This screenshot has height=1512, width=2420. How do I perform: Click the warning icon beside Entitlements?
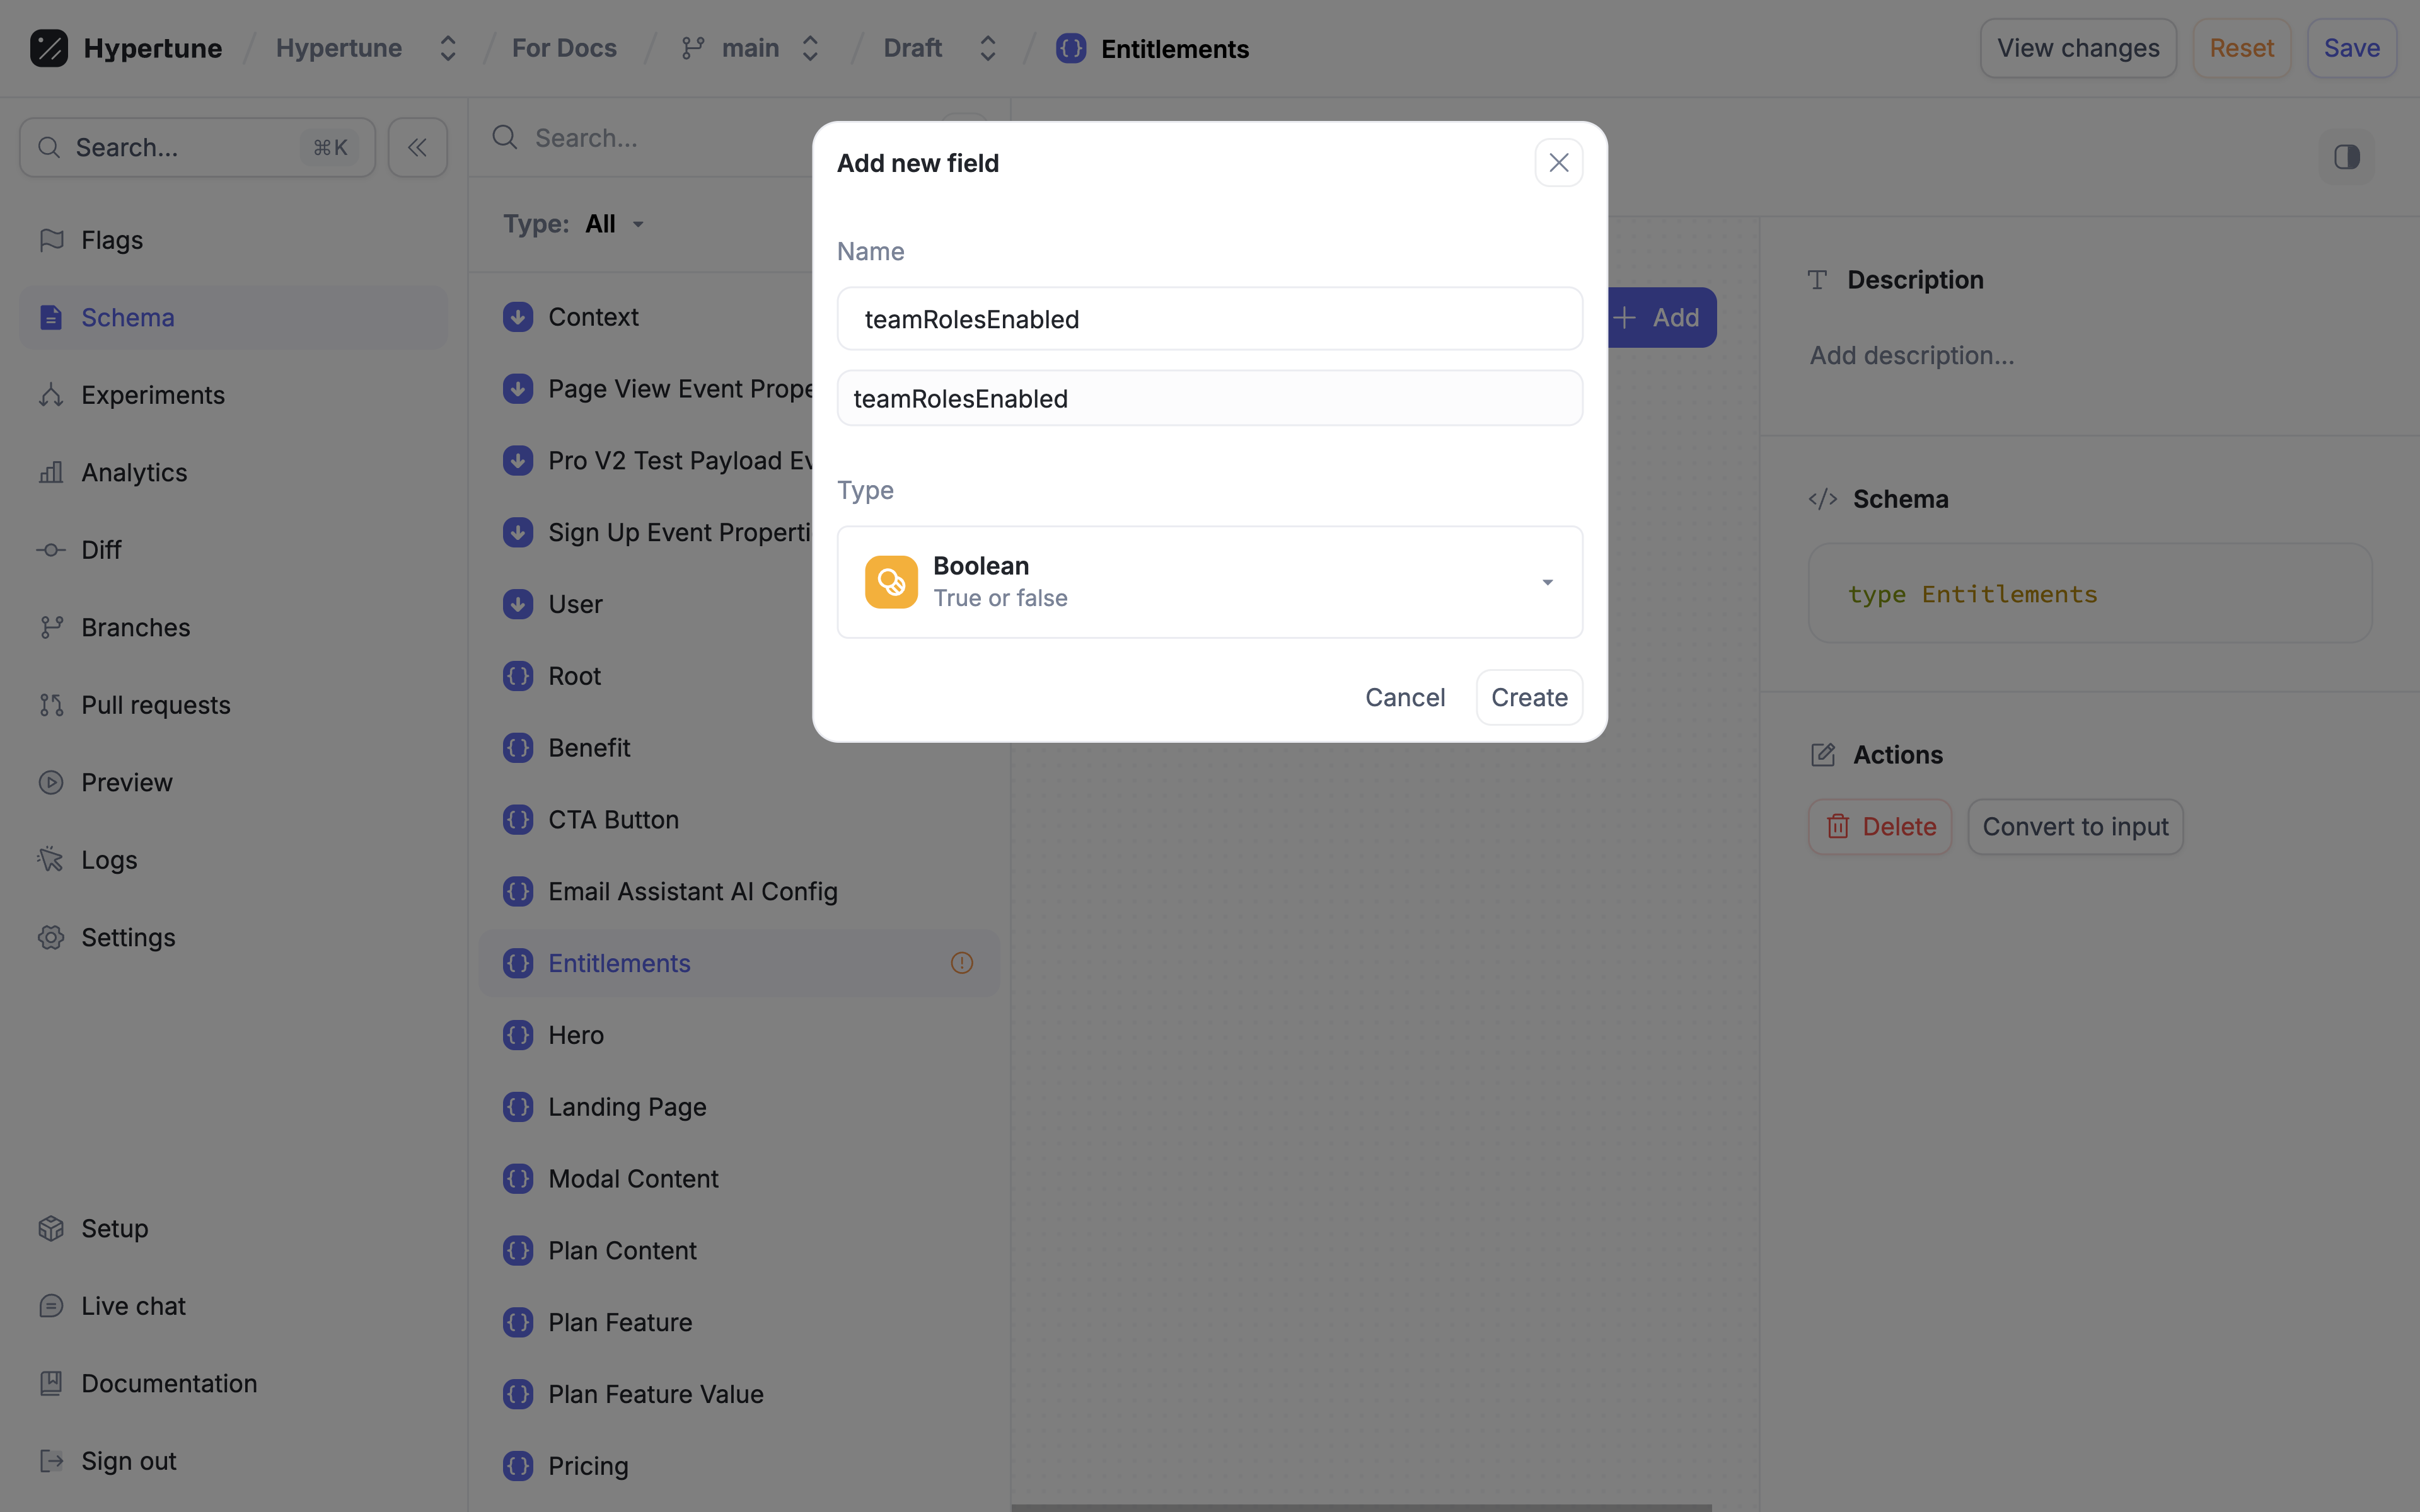[961, 963]
